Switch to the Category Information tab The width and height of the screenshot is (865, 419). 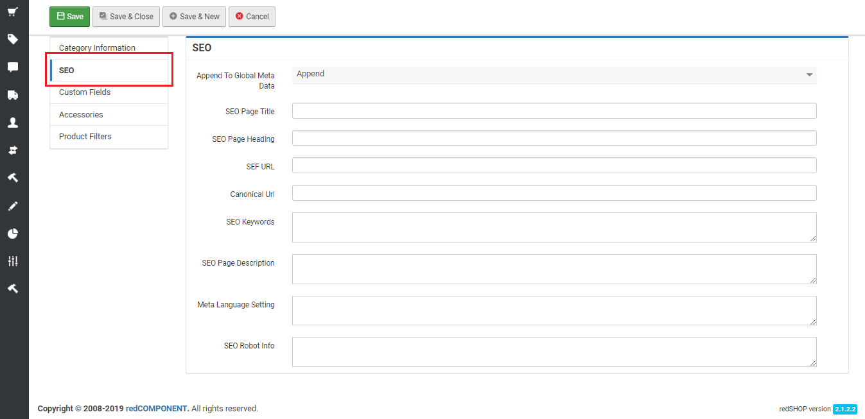click(x=109, y=48)
